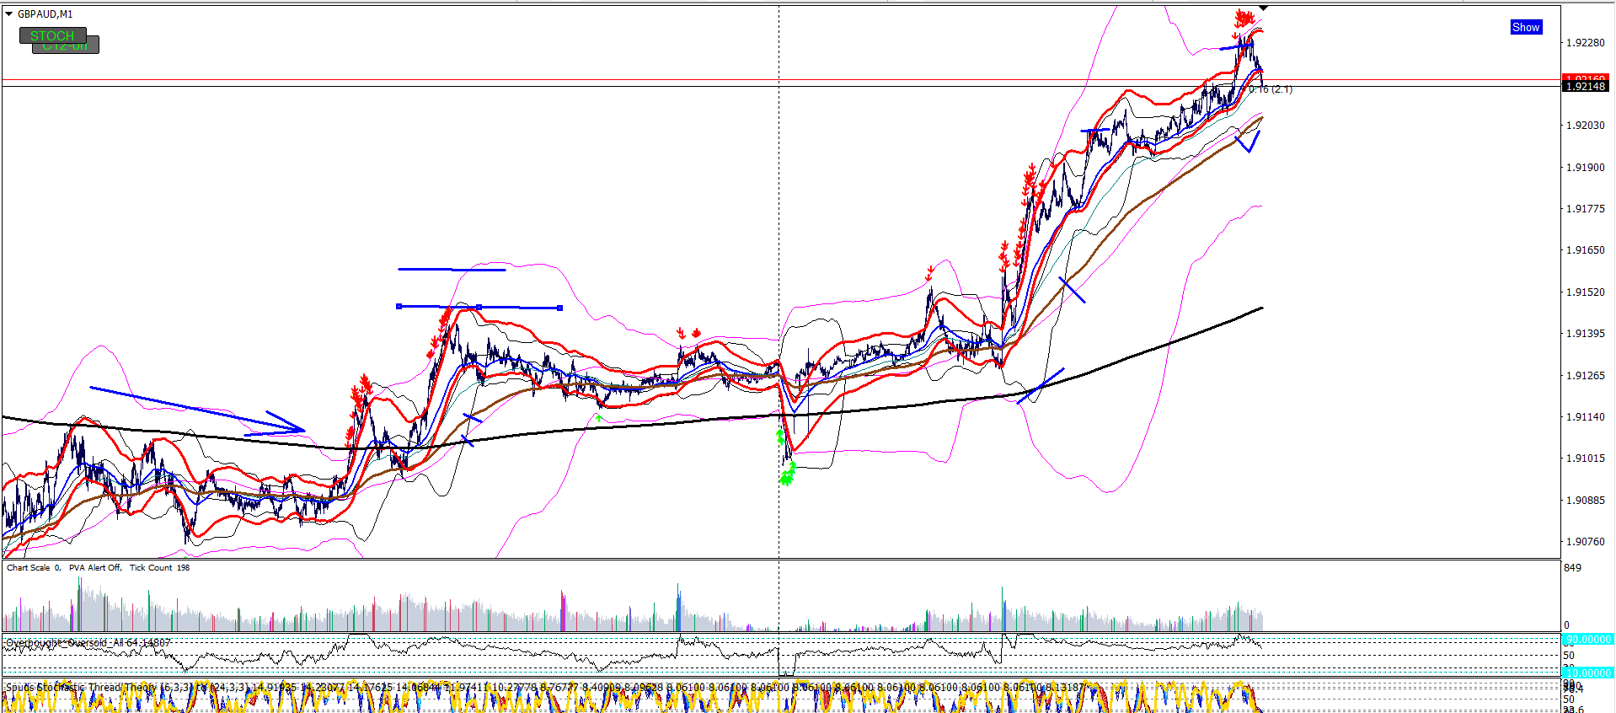Image resolution: width=1616 pixels, height=713 pixels.
Task: Click the blue Show button
Action: click(1526, 28)
